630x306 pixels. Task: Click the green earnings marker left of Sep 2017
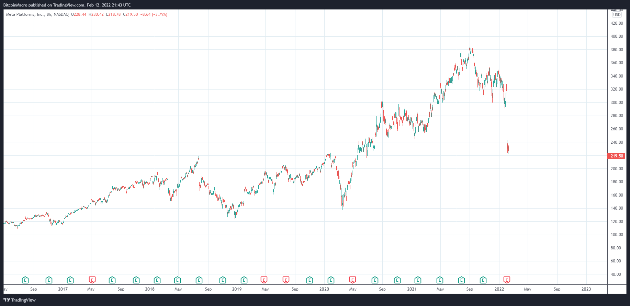tap(112, 280)
